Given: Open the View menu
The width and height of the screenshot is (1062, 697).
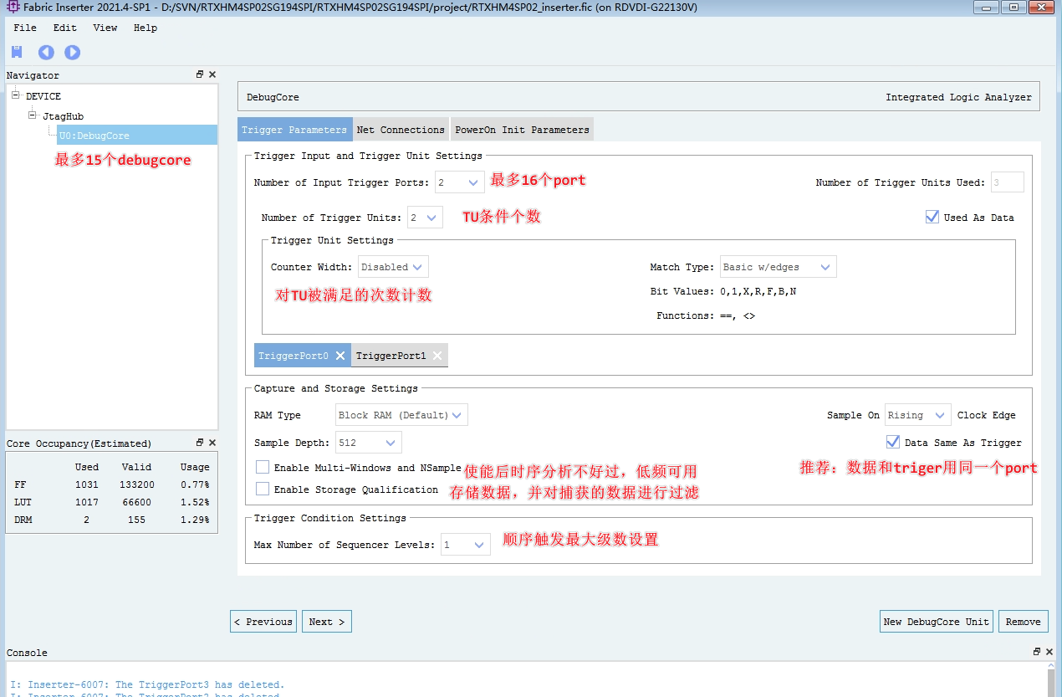Looking at the screenshot, I should [105, 28].
